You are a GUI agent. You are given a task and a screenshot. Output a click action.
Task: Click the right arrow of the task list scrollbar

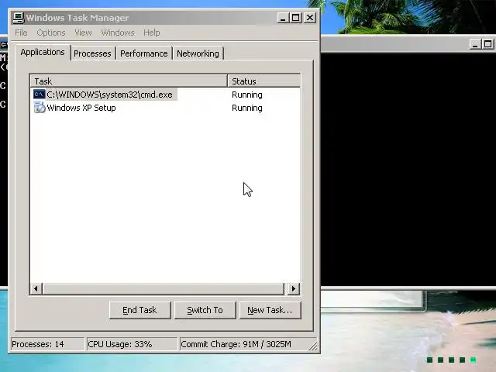(x=294, y=288)
